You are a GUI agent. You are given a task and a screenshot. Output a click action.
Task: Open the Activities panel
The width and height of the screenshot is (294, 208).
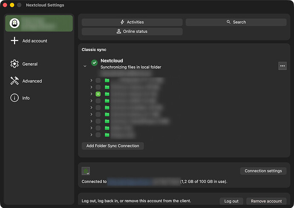(132, 22)
